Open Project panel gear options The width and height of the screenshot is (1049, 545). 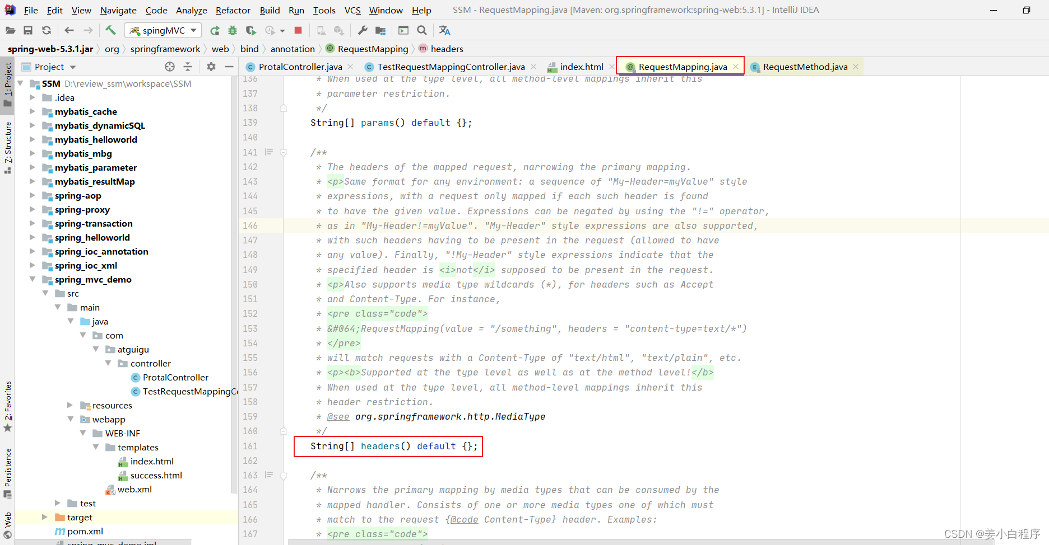click(x=211, y=67)
